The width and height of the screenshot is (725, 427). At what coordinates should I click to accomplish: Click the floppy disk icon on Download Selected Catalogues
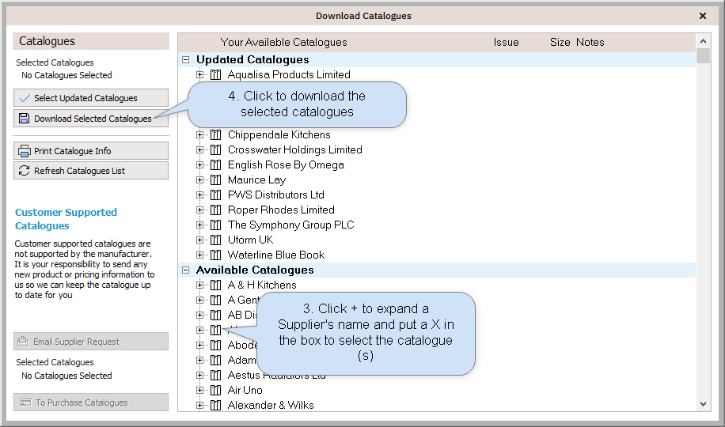pos(24,119)
